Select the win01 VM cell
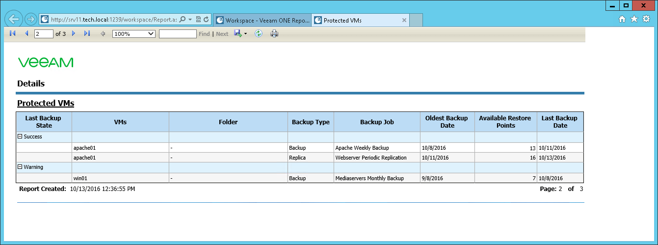 click(120, 178)
